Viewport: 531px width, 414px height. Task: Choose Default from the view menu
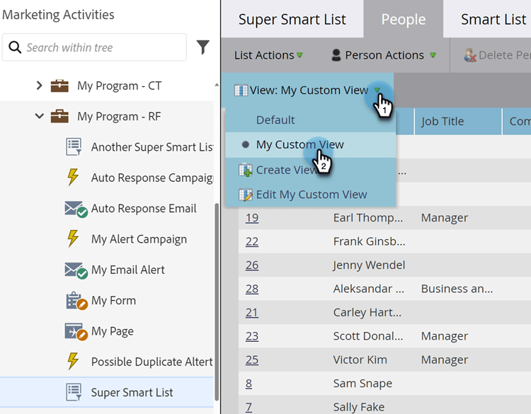point(275,120)
